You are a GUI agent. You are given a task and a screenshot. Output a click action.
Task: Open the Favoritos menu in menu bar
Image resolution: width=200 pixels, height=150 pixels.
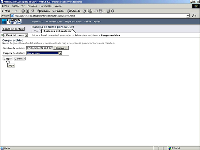(32, 6)
